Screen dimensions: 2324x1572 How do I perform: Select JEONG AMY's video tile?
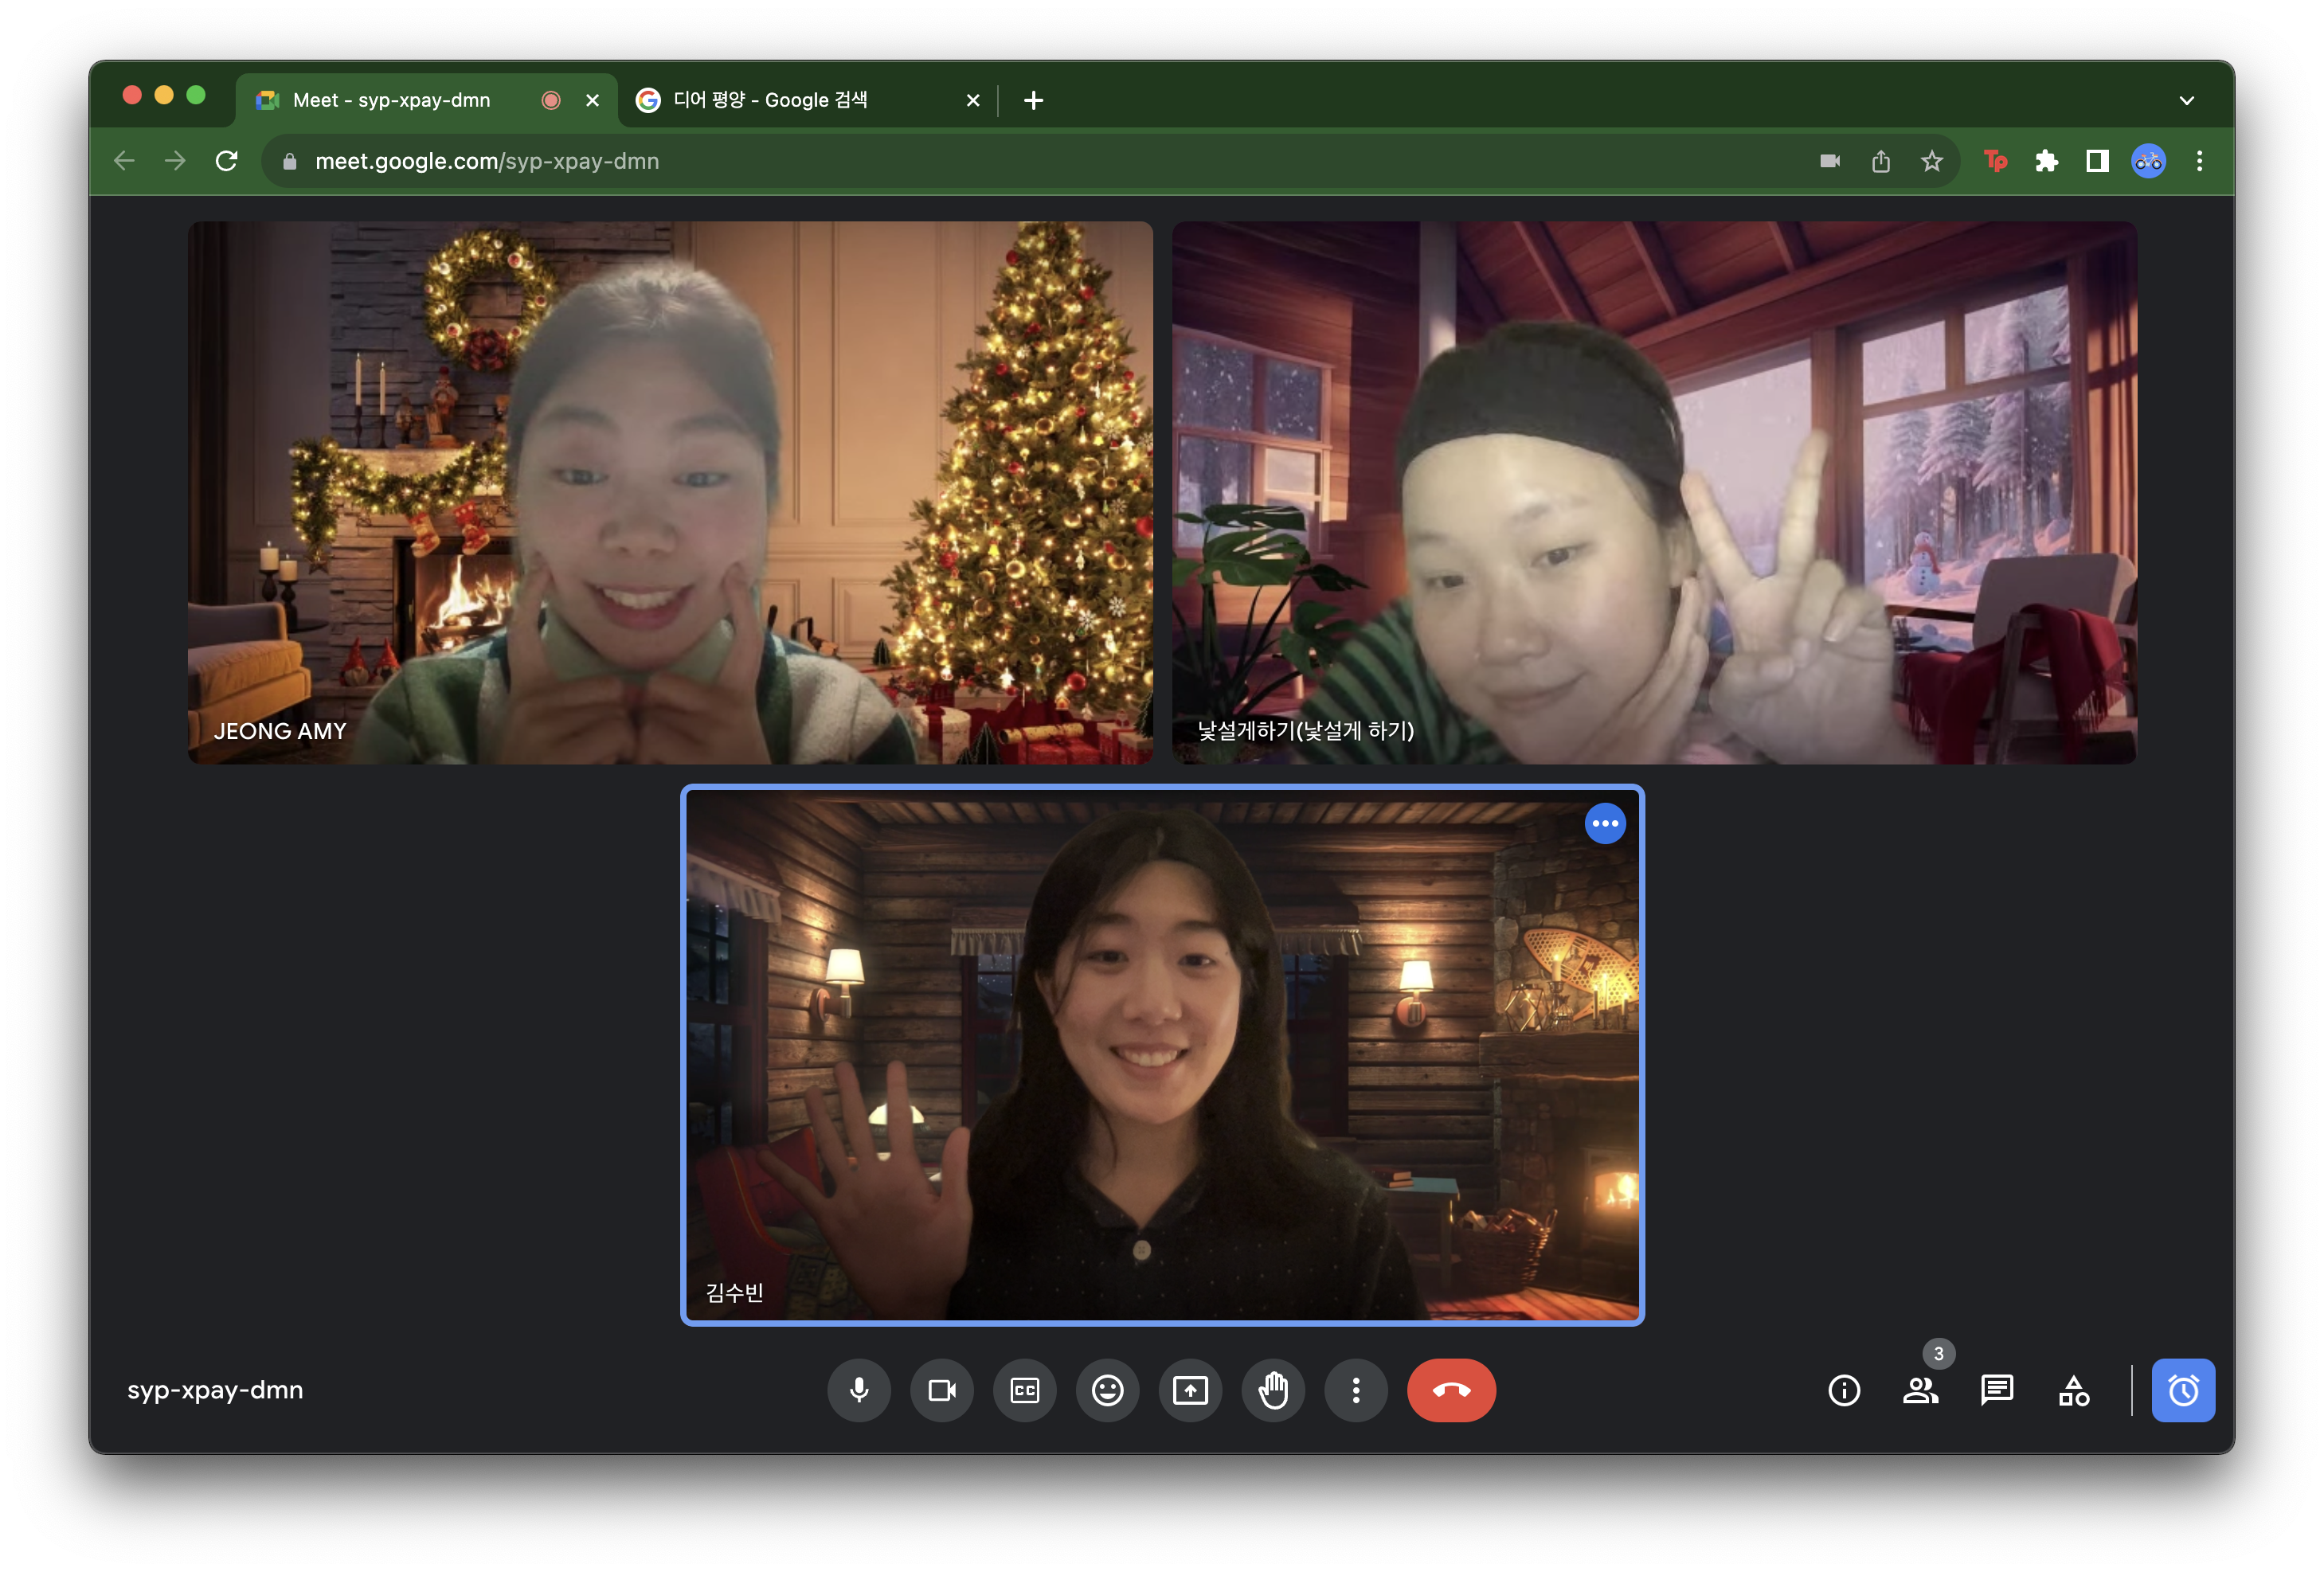tap(670, 492)
